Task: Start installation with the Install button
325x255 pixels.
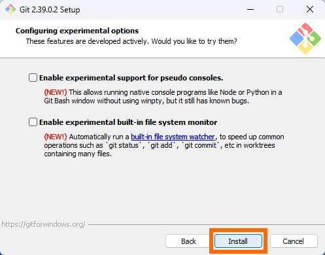Action: click(238, 241)
